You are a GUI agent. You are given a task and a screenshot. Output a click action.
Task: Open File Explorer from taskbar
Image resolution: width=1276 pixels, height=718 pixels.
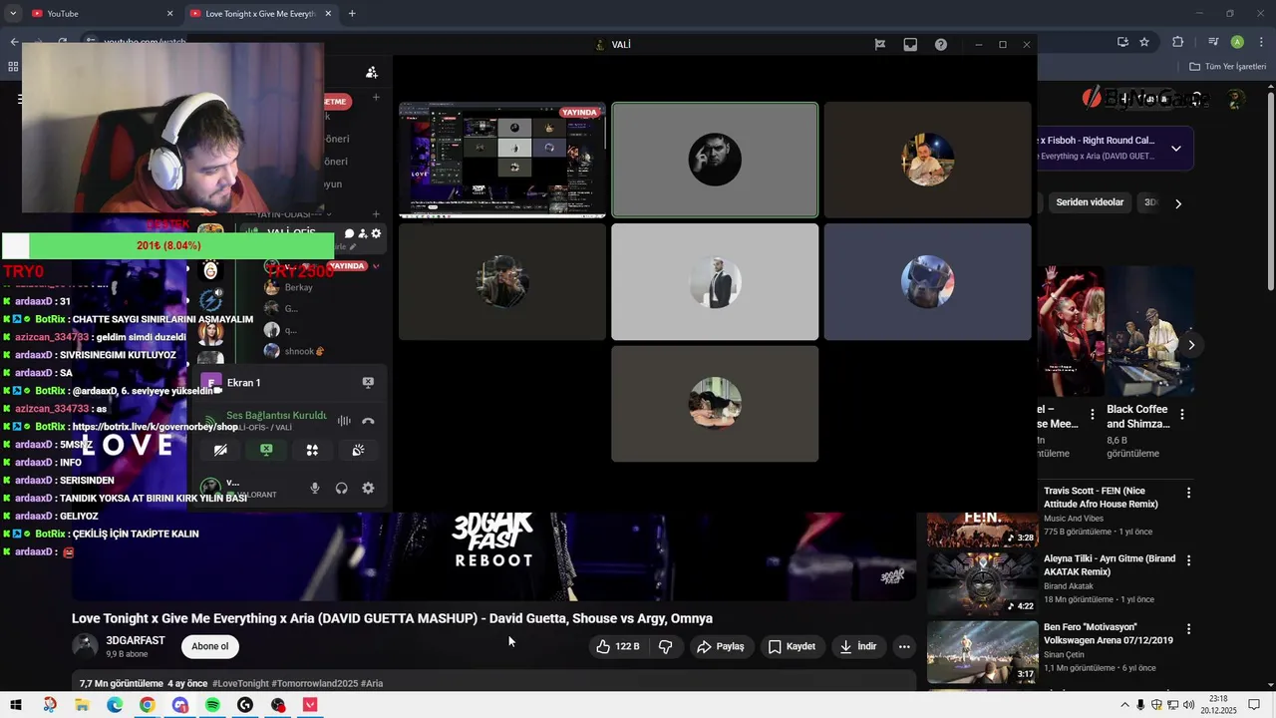(82, 705)
